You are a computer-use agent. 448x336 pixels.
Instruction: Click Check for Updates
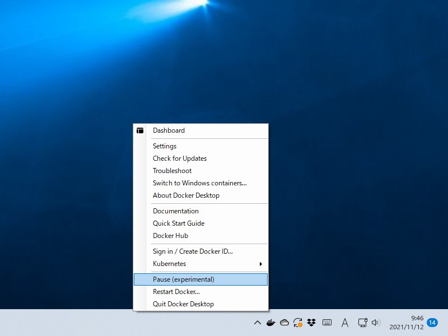tap(180, 158)
